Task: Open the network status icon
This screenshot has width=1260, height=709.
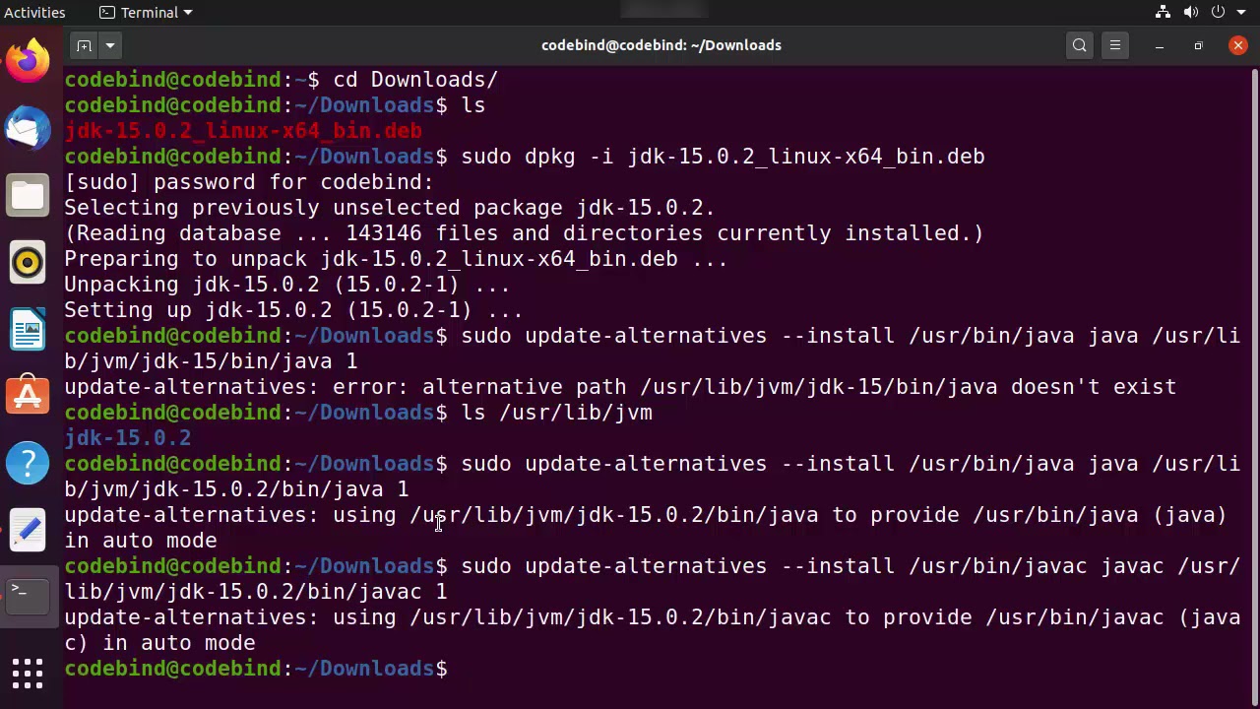Action: (x=1163, y=12)
